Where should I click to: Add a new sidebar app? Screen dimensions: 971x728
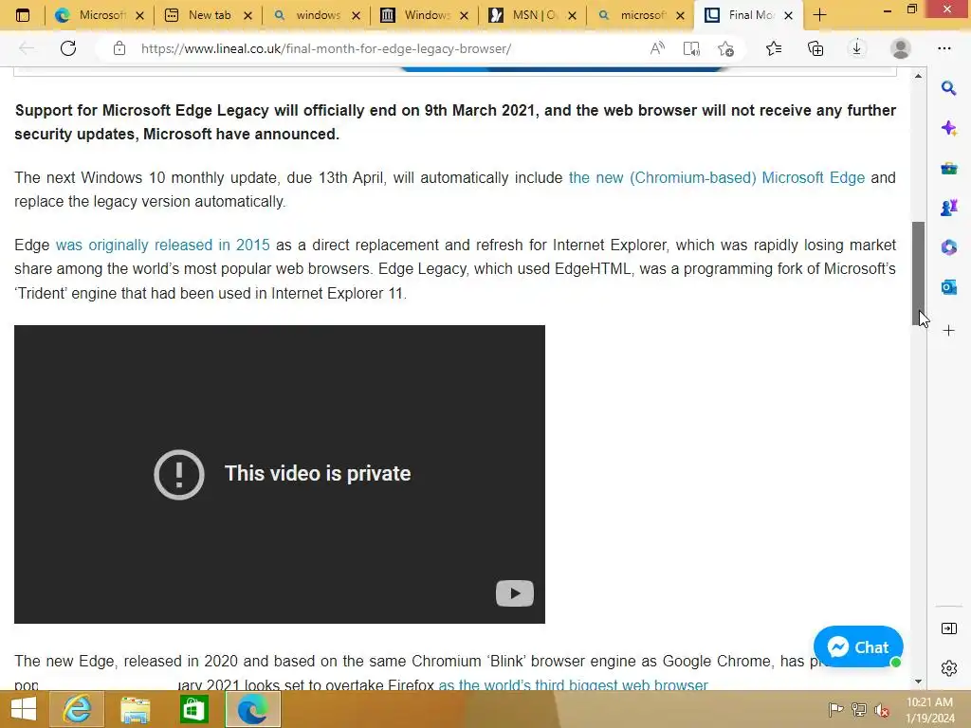tap(948, 331)
